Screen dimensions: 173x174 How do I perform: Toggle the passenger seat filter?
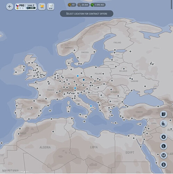pos(164,124)
